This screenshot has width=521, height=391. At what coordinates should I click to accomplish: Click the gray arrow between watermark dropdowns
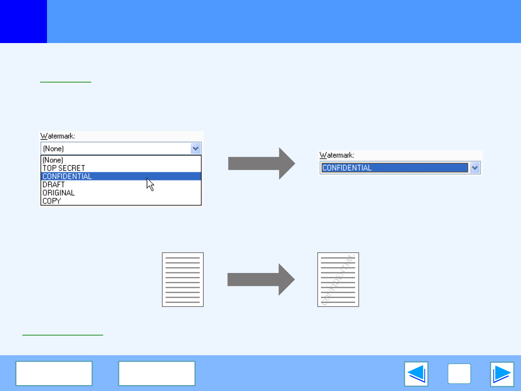pyautogui.click(x=261, y=163)
